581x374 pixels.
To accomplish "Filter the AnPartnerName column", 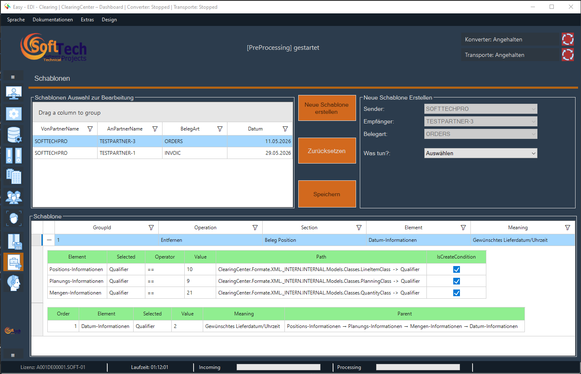I will click(155, 129).
